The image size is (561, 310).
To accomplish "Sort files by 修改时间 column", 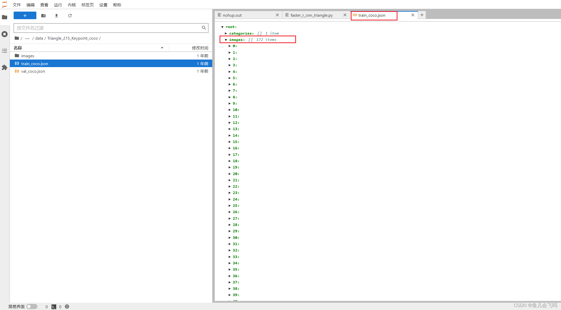I will [200, 48].
